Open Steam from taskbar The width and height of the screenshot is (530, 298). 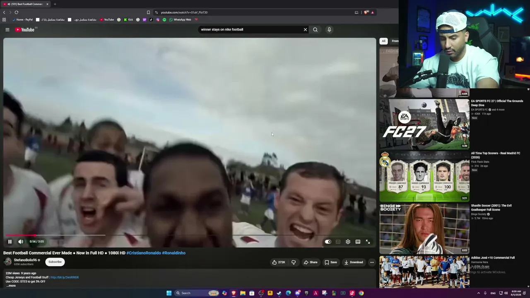coord(279,293)
